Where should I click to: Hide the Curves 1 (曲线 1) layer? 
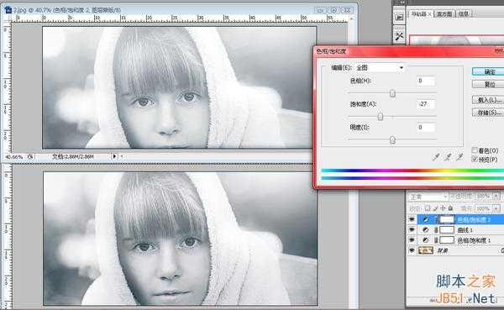[412, 229]
